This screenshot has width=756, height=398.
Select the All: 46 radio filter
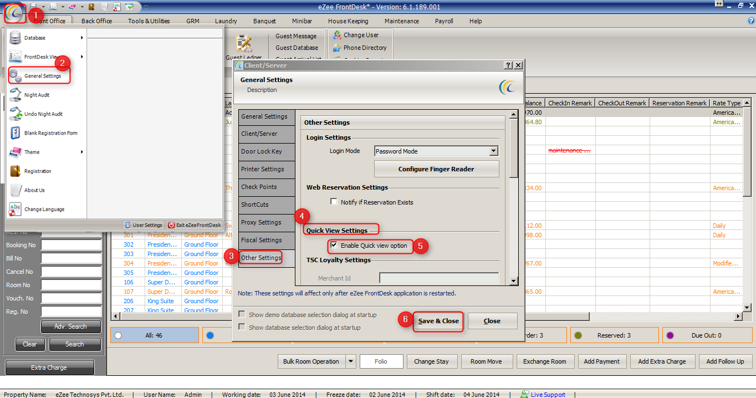pos(118,335)
